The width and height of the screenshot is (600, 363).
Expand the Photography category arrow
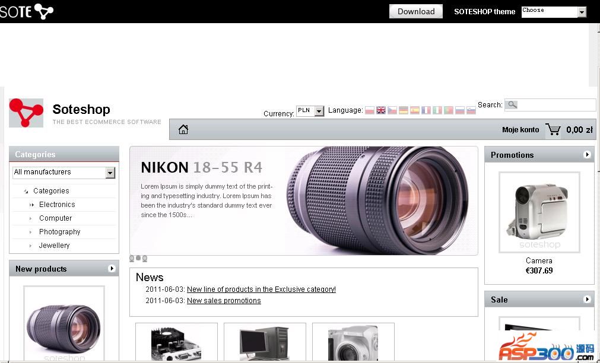31,232
